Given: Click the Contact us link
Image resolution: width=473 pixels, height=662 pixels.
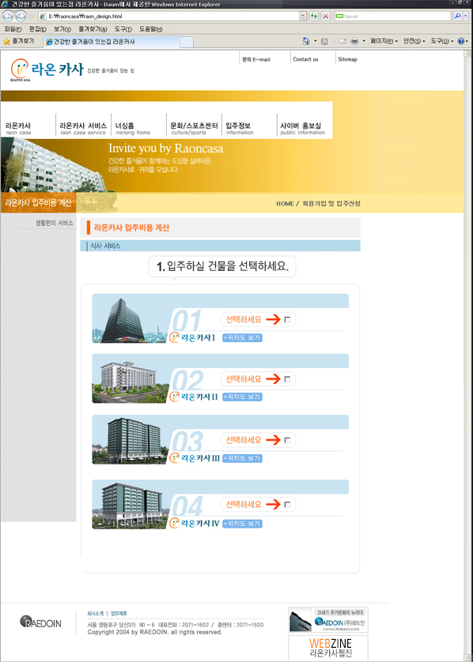Looking at the screenshot, I should [305, 59].
